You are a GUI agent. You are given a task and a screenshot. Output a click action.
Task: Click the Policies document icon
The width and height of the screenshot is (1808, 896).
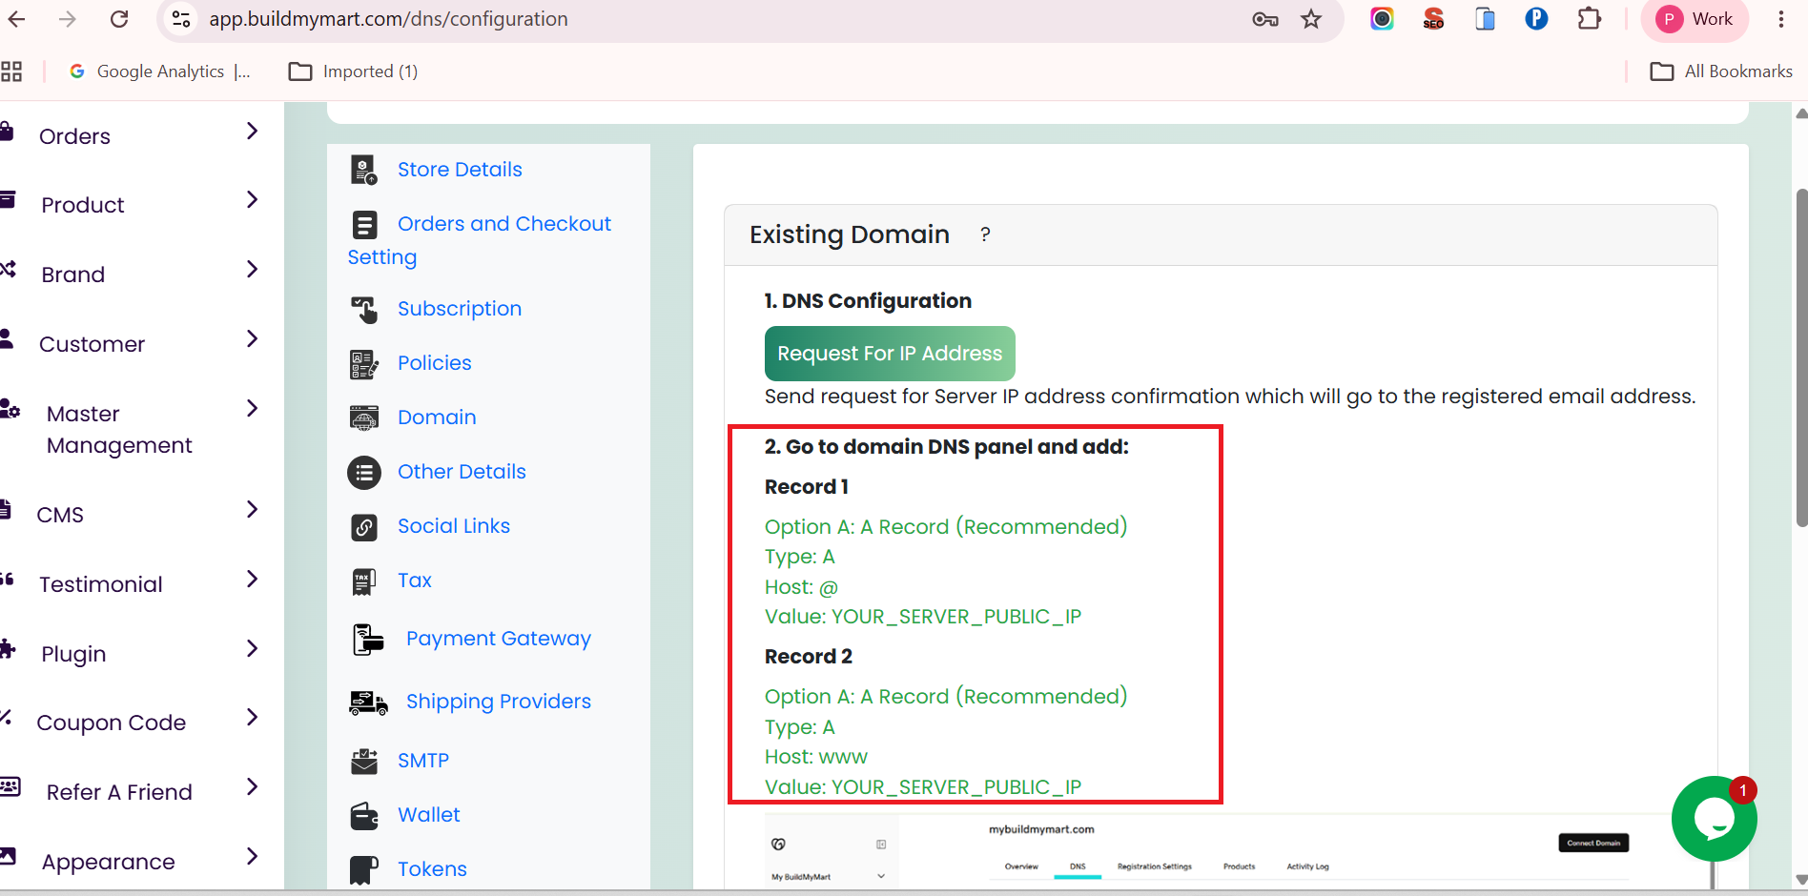click(x=363, y=364)
